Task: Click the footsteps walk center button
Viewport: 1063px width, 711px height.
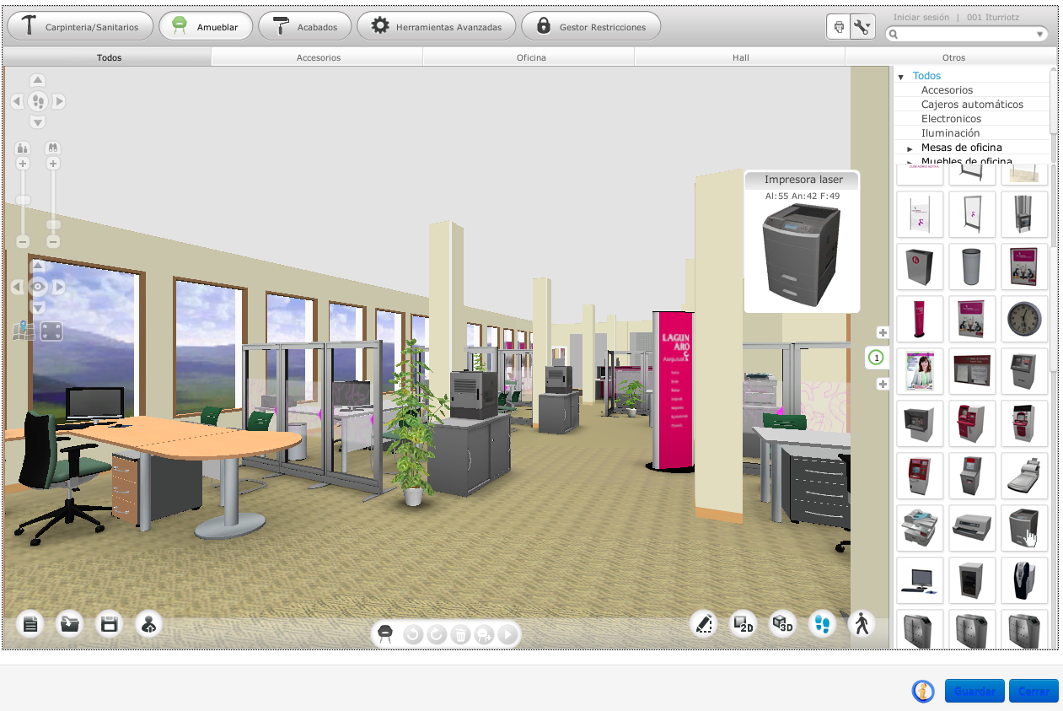Action: click(38, 101)
